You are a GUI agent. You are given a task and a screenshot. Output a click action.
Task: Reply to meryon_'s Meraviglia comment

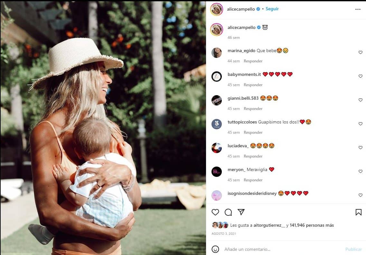[253, 180]
